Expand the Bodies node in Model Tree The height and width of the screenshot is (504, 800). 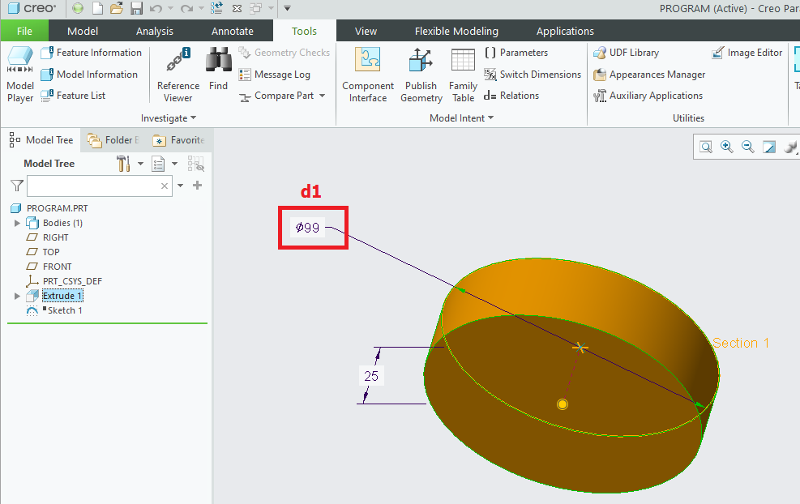16,223
